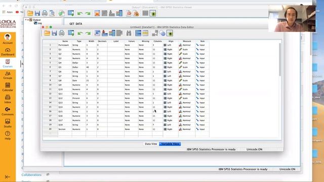Open Print Preview in Viewer toolbar
This screenshot has height=182, width=324.
[x=52, y=14]
